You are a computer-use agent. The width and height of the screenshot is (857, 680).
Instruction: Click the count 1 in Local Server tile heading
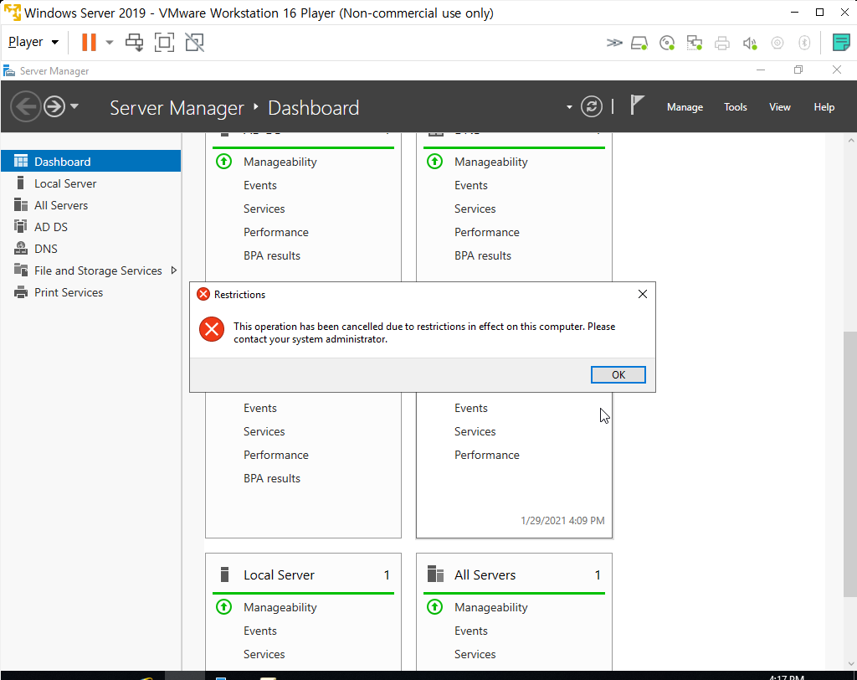[387, 575]
